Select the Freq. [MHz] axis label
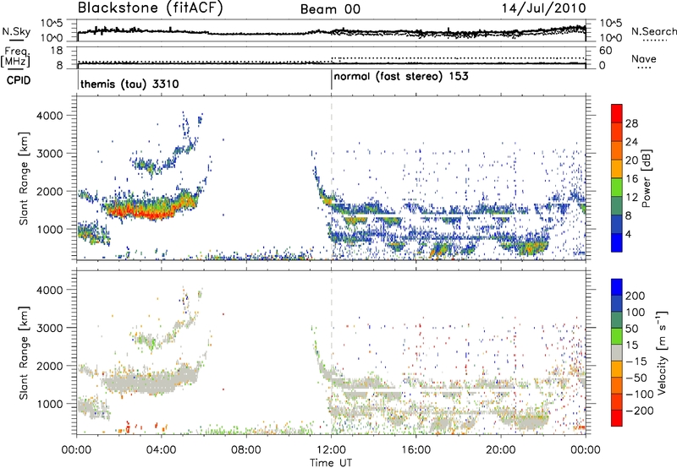This screenshot has width=677, height=468. point(15,57)
